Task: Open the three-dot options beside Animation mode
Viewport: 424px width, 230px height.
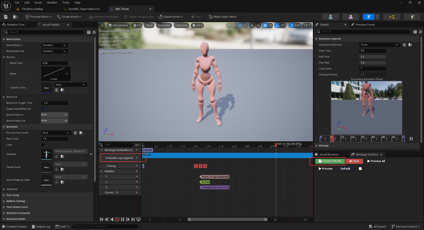Action: click(x=377, y=17)
